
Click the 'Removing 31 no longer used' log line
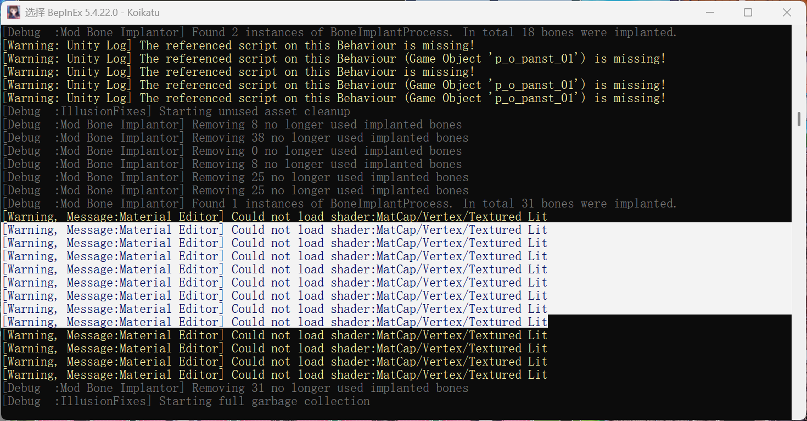coord(329,388)
